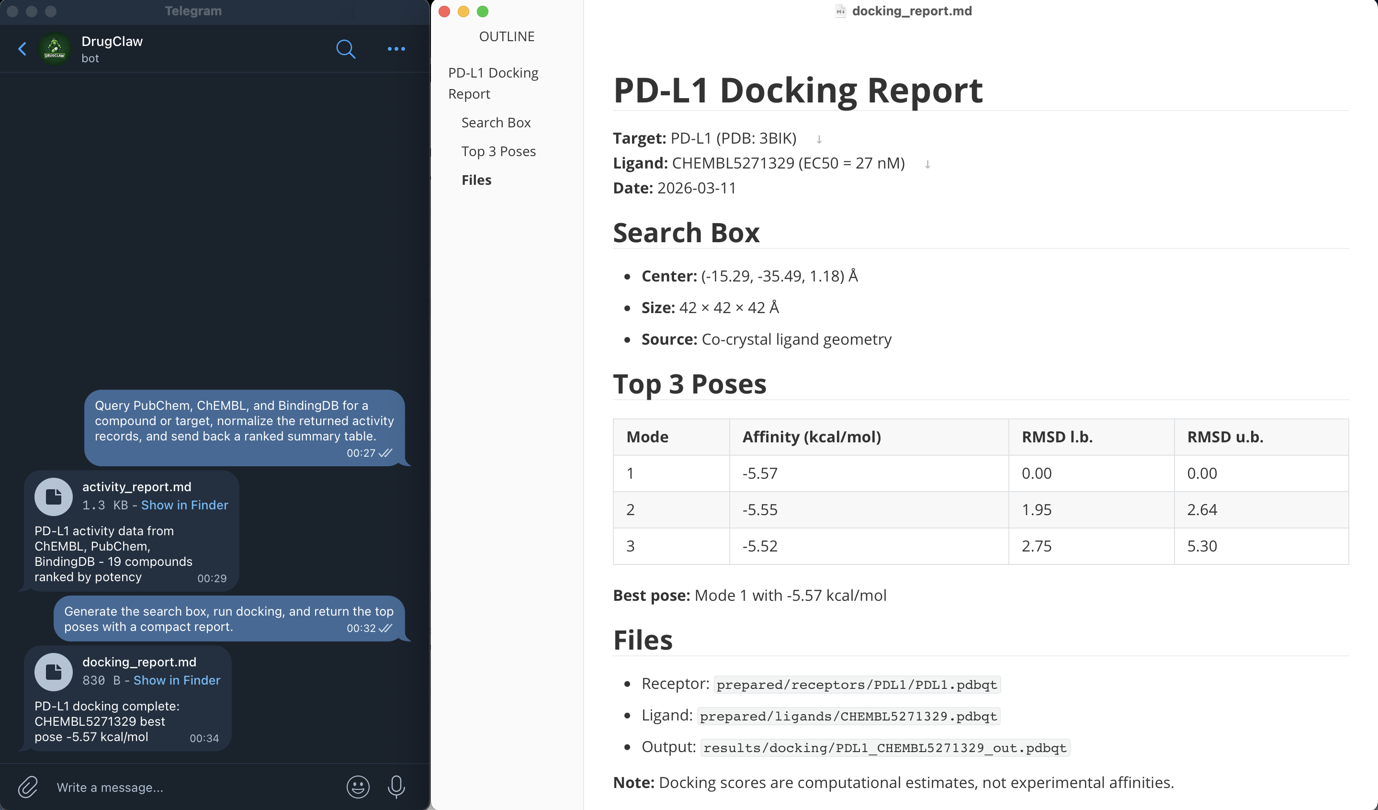Viewport: 1378px width, 810px height.
Task: Click the Top 3 Poses section heading
Action: [689, 383]
